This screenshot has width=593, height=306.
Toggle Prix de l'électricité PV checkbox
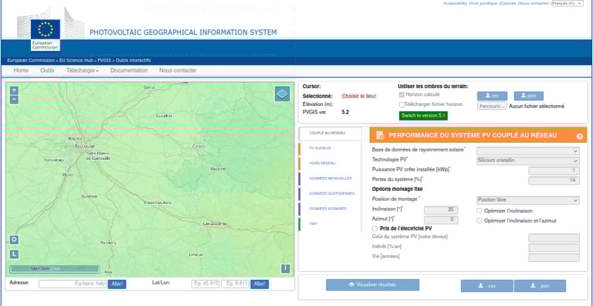click(x=374, y=229)
